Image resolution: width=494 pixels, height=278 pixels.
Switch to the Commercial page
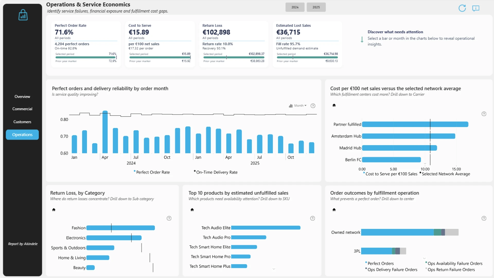tap(22, 109)
